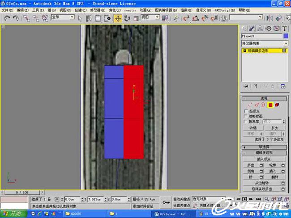The height and width of the screenshot is (218, 291).
Task: Enable the 忽略背面 checkbox
Action: click(x=246, y=116)
